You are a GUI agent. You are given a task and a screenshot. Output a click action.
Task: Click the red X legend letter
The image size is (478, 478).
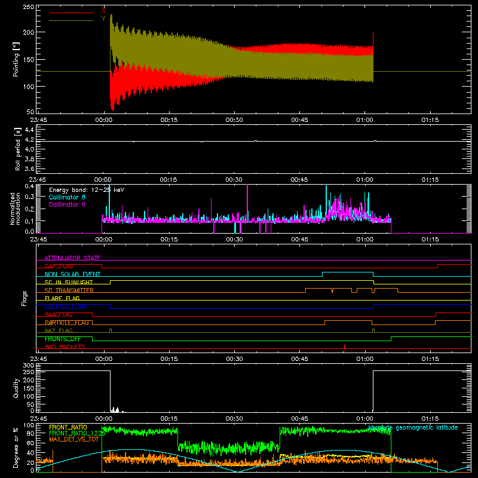coord(103,10)
